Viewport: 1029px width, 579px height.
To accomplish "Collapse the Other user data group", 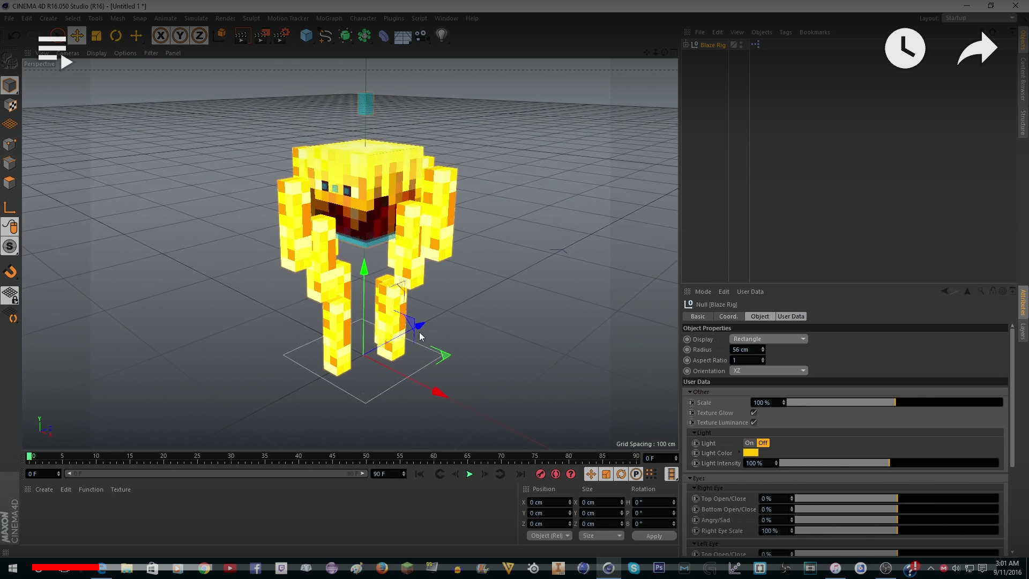I will 690,392.
